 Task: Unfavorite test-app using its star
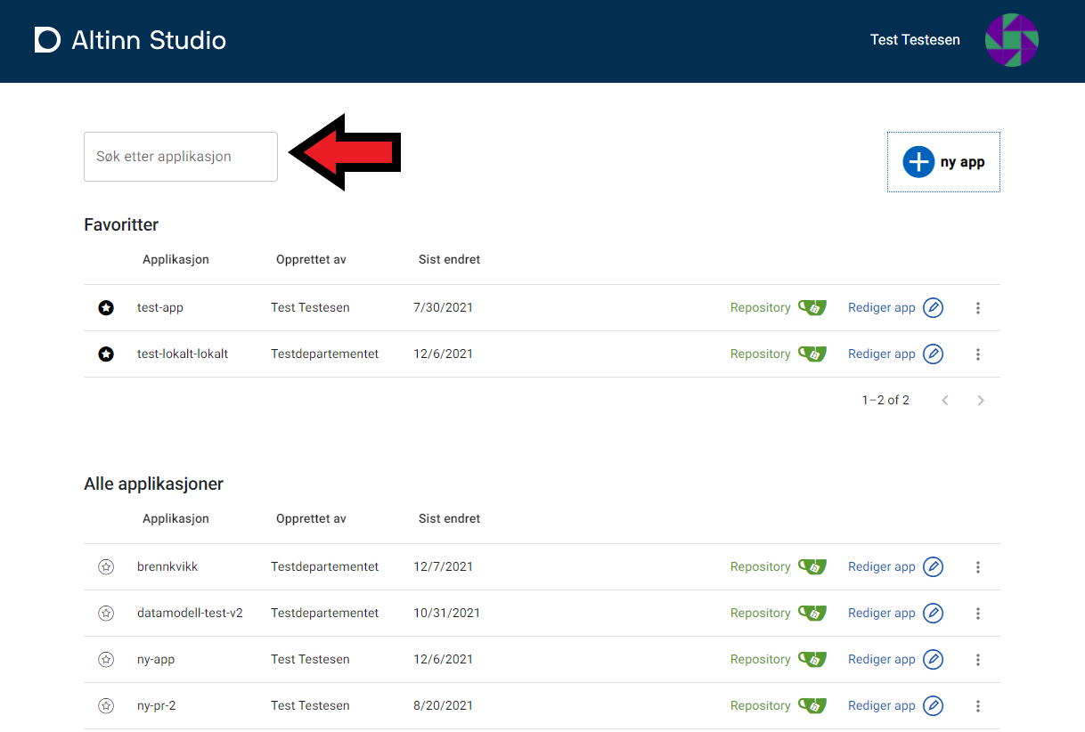106,308
